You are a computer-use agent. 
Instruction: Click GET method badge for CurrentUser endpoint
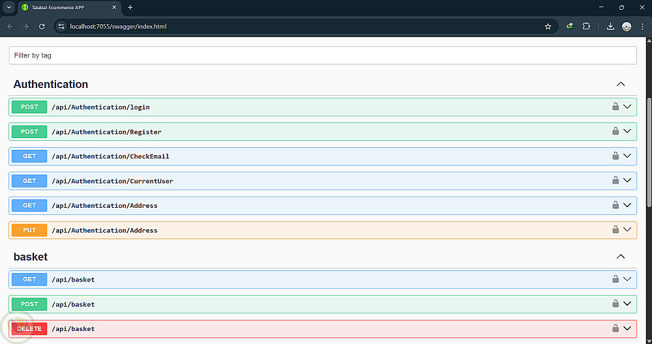point(29,180)
